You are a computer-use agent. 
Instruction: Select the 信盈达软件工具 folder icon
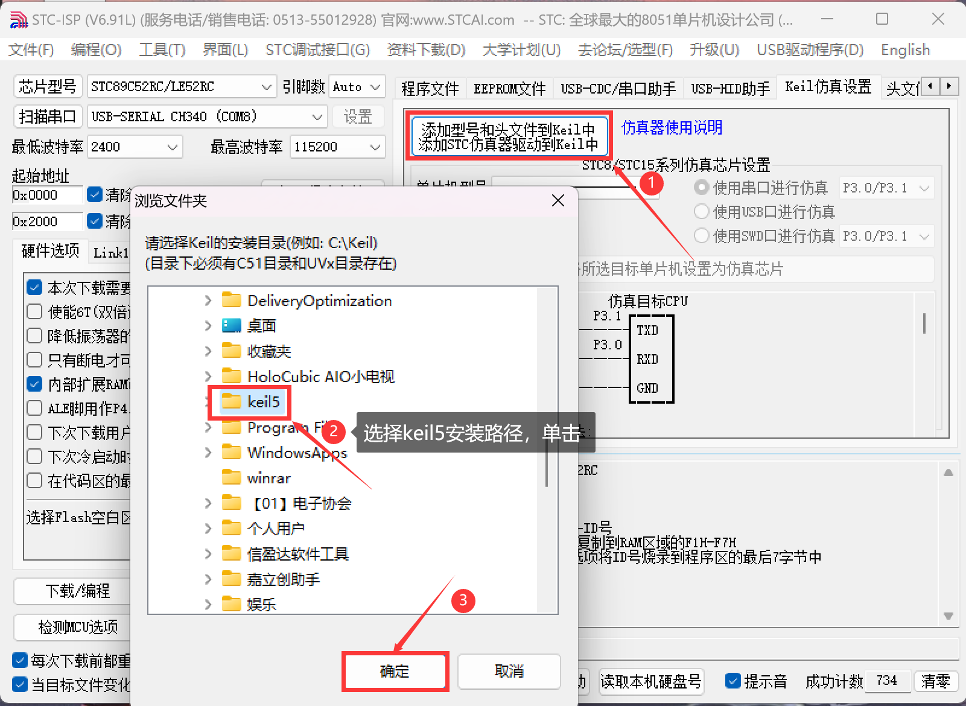tap(232, 553)
